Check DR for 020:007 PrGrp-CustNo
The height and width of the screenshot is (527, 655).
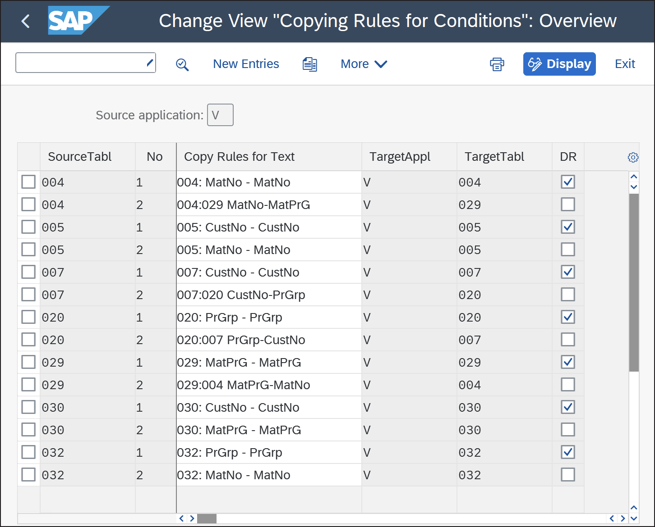pyautogui.click(x=568, y=340)
